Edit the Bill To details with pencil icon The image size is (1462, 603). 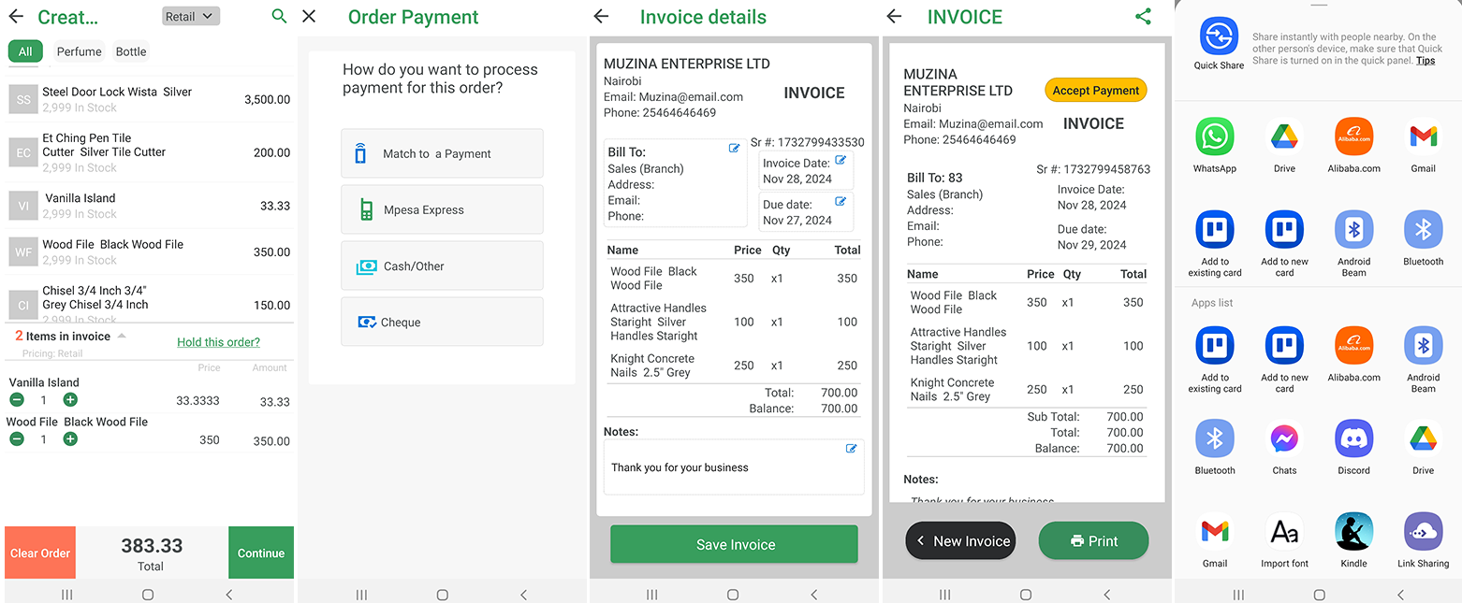734,147
